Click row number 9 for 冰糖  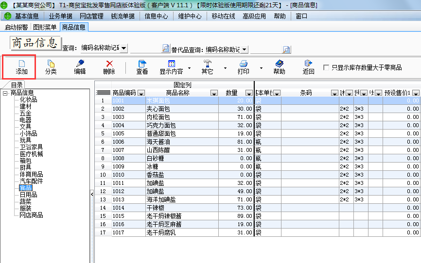pos(103,167)
